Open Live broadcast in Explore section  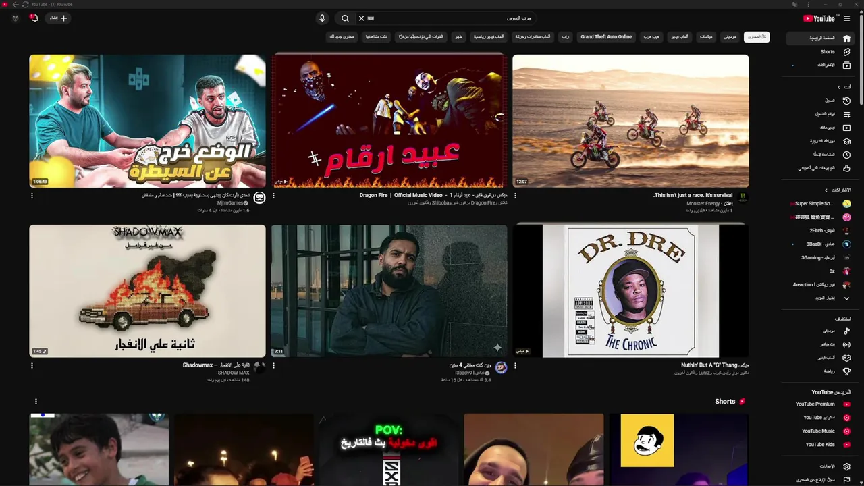coord(820,344)
